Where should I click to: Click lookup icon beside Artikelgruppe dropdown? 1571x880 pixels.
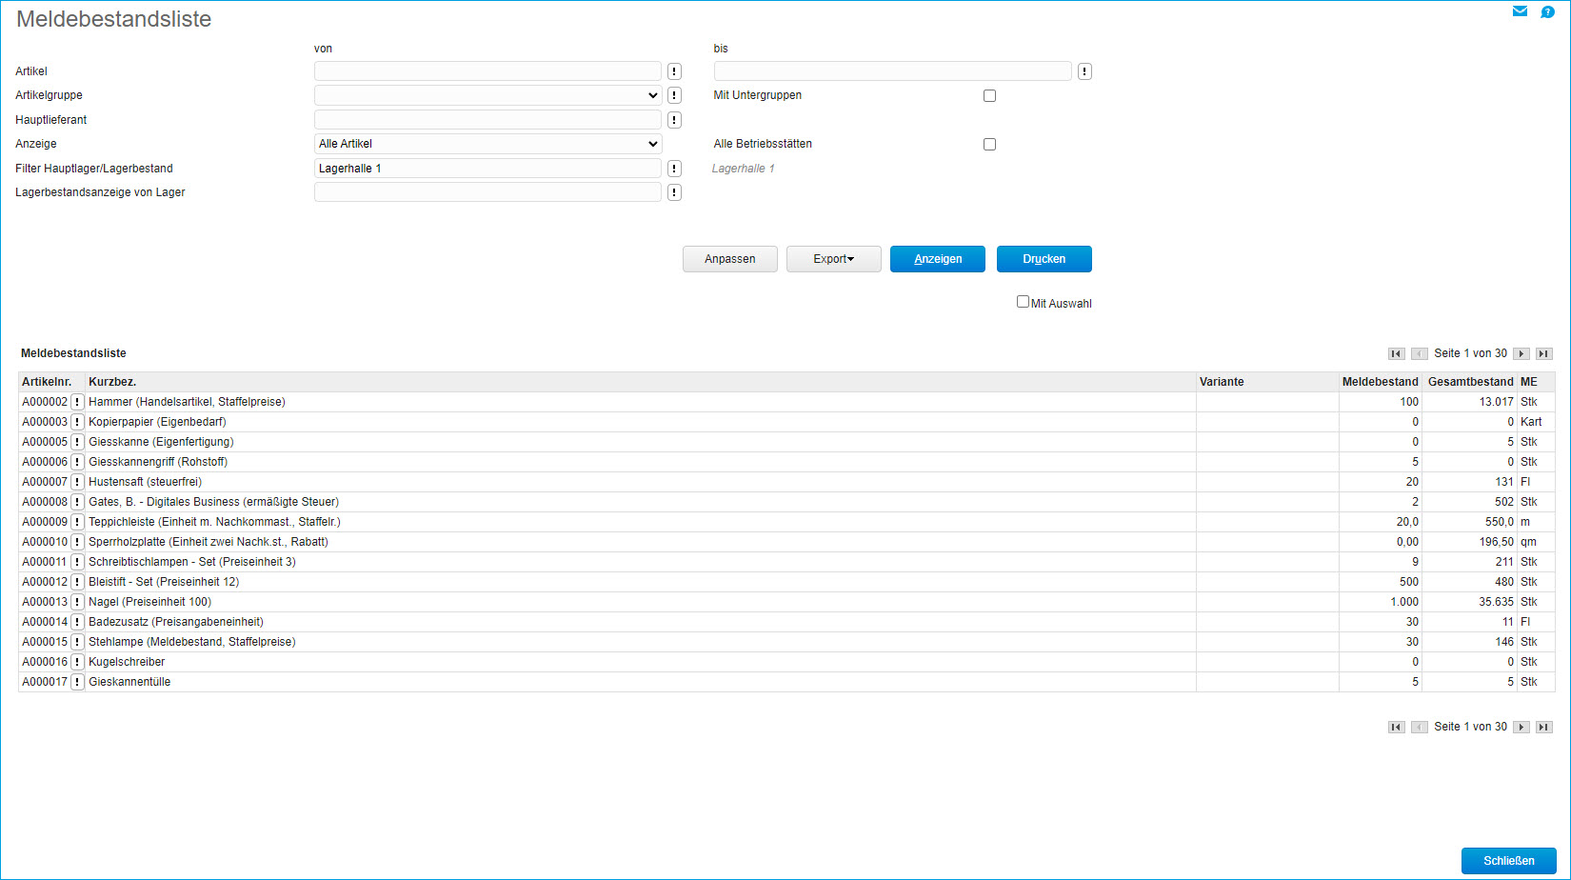coord(674,95)
